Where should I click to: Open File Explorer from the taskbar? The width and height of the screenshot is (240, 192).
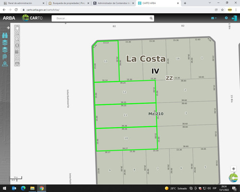pos(32,188)
